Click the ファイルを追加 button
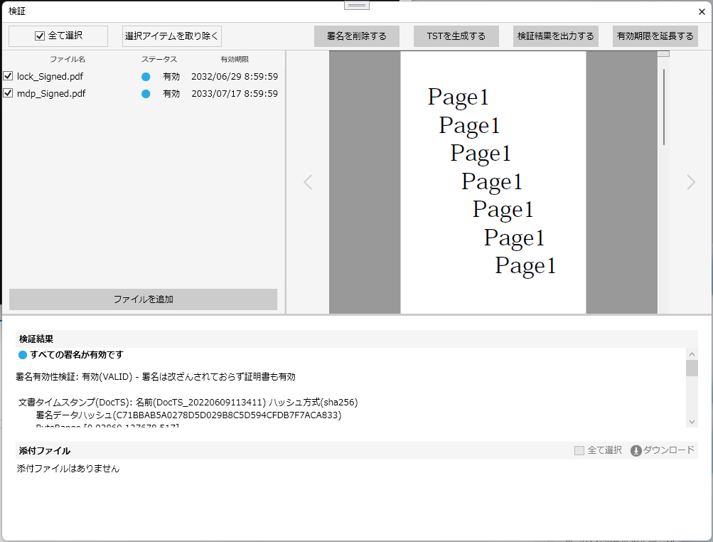Screen dimensions: 713x542 pos(143,299)
